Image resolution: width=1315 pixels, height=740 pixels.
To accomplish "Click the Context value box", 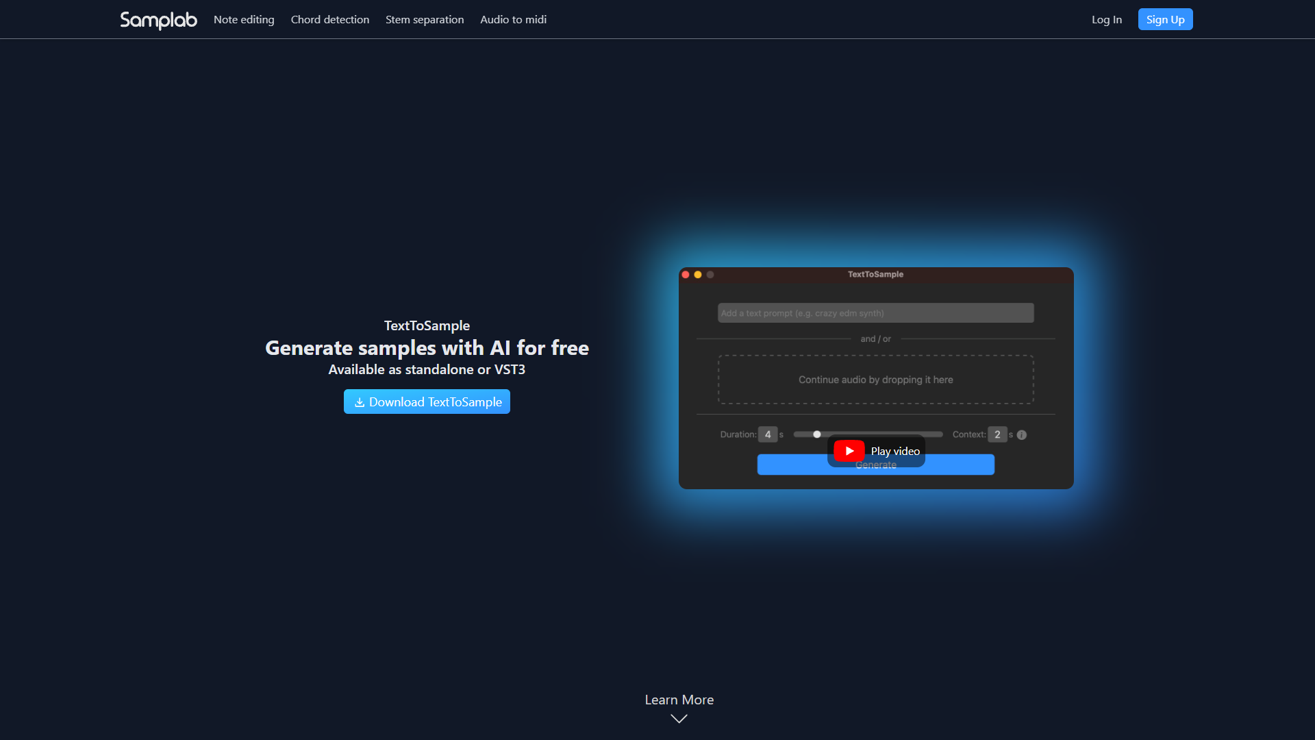I will pos(997,434).
